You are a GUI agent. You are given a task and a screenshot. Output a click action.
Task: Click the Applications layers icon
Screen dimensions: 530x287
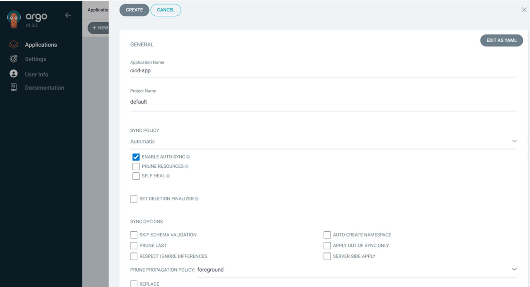pyautogui.click(x=14, y=45)
